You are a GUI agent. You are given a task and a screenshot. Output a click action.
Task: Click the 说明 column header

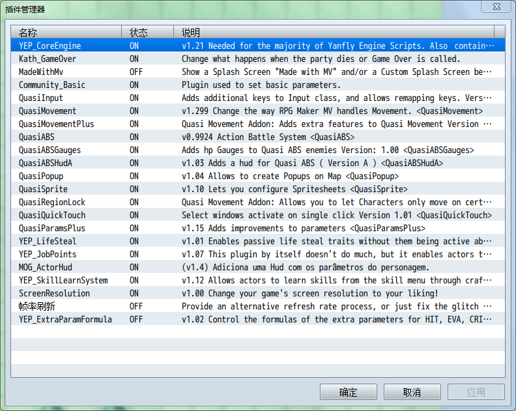click(x=334, y=33)
